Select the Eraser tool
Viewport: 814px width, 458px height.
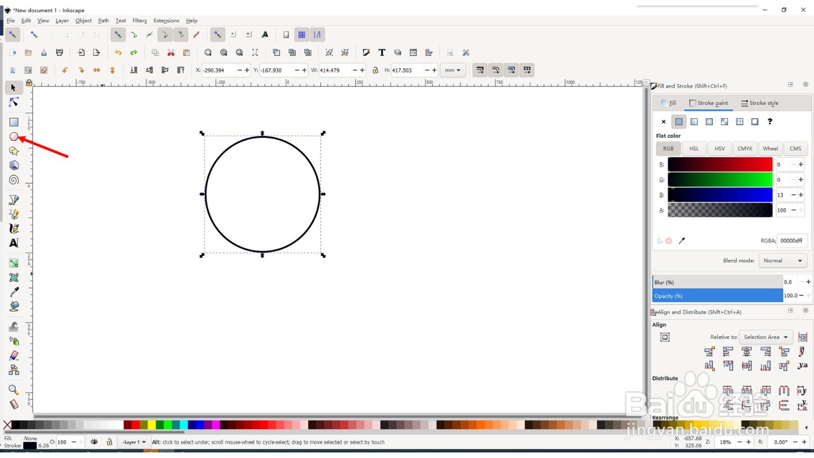tap(14, 355)
